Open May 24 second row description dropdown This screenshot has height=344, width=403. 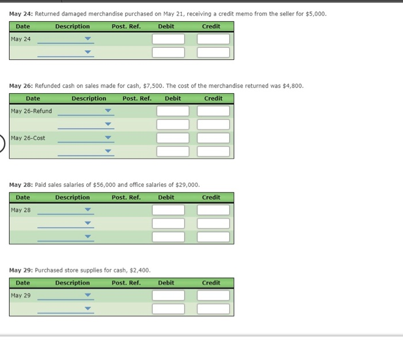click(x=66, y=52)
